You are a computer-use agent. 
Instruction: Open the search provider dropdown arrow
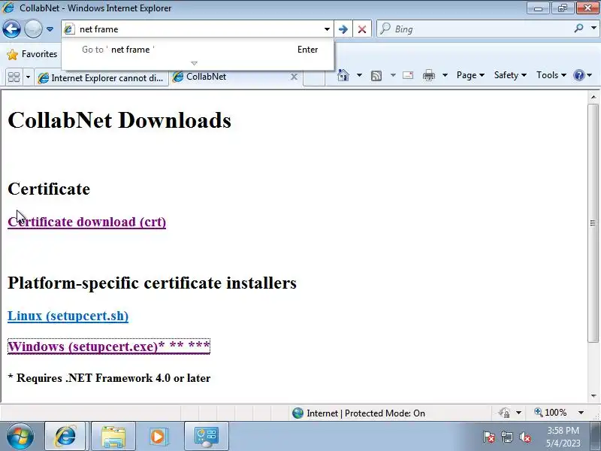(593, 28)
